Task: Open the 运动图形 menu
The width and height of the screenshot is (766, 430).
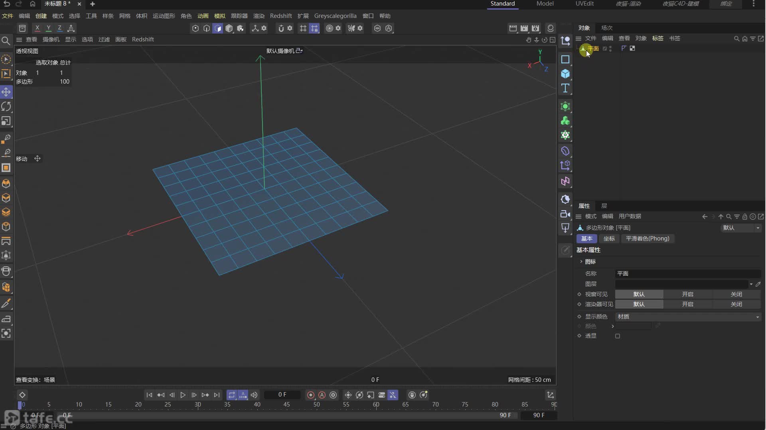Action: (x=164, y=16)
